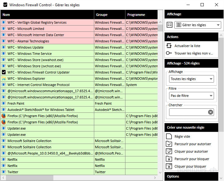Open the Toutes les règles dropdown
Screen dimensions: 224x181
[x=192, y=79]
